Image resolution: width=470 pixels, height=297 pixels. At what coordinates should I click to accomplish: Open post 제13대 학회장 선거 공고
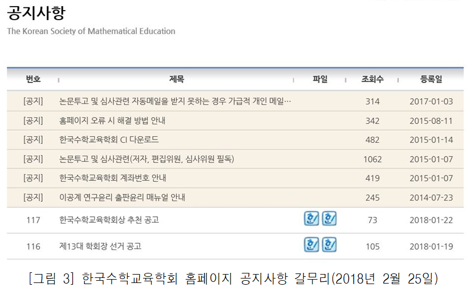click(100, 246)
